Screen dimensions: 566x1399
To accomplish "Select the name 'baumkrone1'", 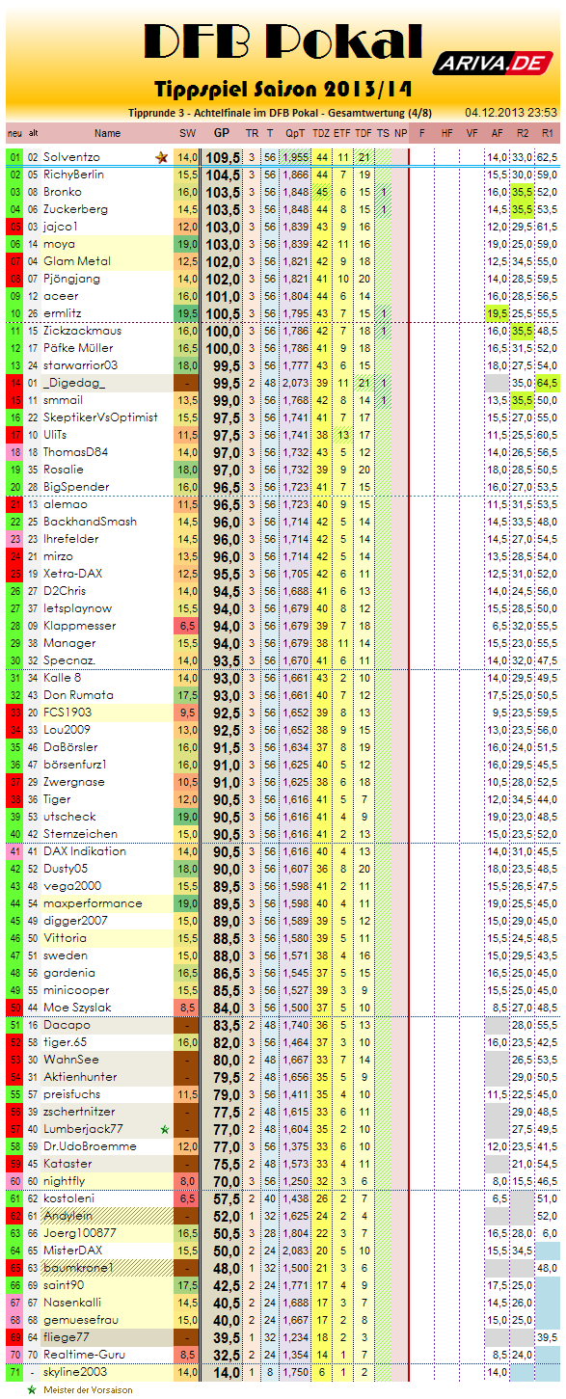I will pos(78,1268).
